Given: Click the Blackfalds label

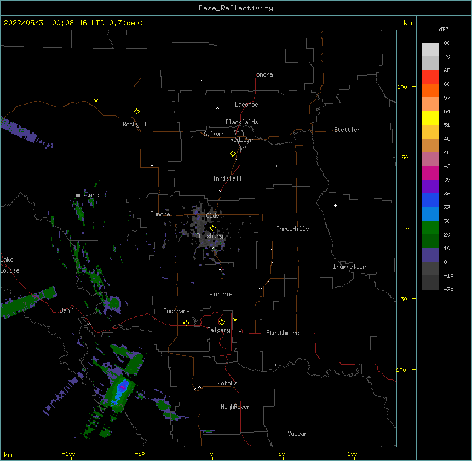Looking at the screenshot, I should pos(241,122).
